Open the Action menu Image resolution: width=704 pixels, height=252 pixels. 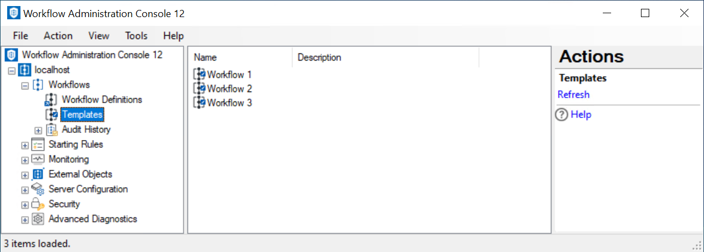click(x=58, y=36)
